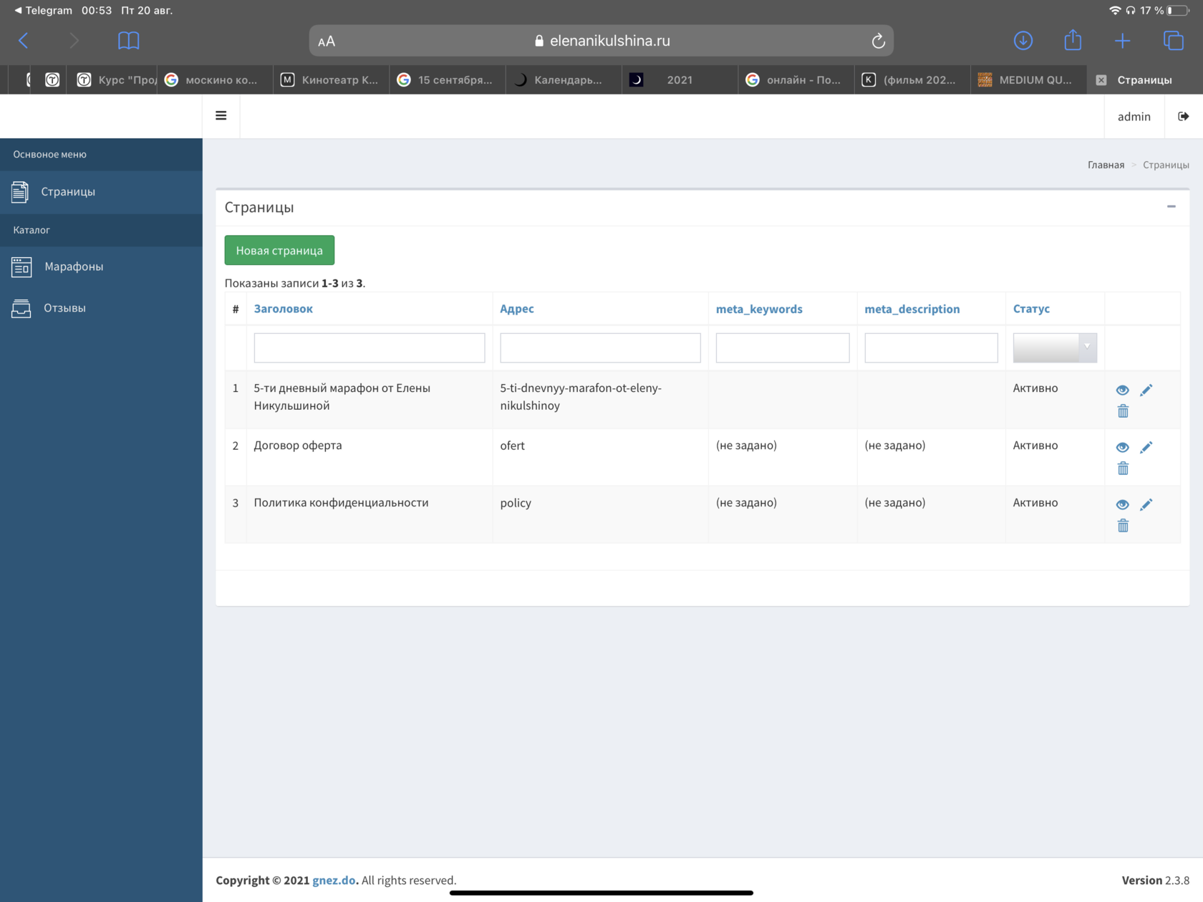Show all tabs overview icon
1203x902 pixels.
tap(1174, 41)
